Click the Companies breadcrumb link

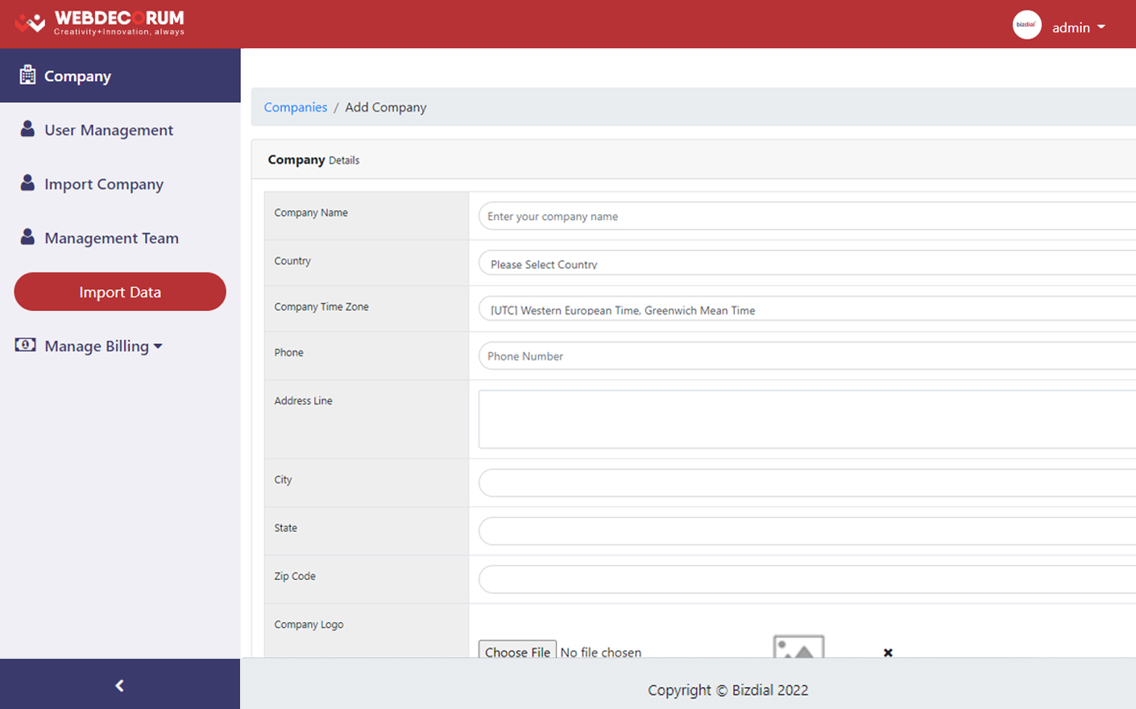tap(296, 107)
